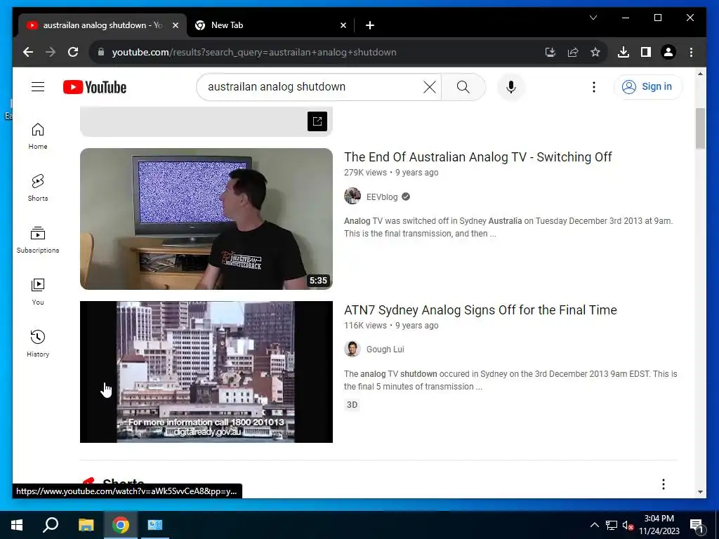Open Home in the sidebar
This screenshot has width=719, height=539.
point(38,136)
